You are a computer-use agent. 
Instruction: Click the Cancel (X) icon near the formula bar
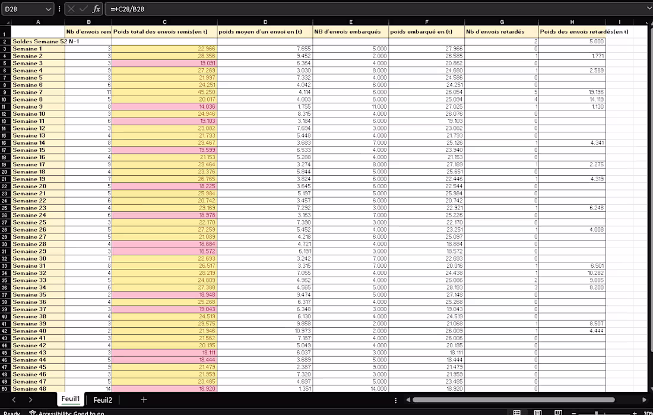click(71, 8)
